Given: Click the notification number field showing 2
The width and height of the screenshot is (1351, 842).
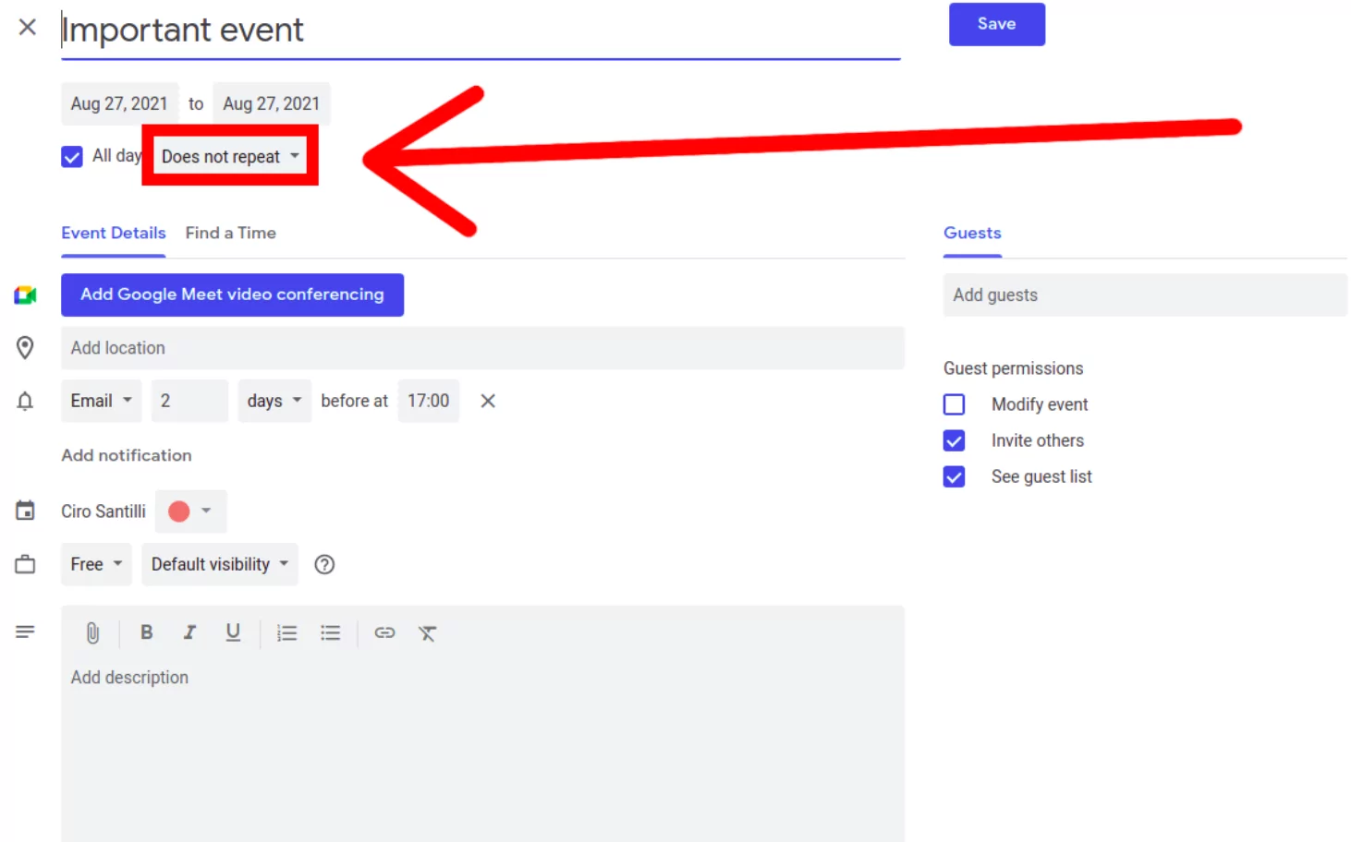Looking at the screenshot, I should coord(189,401).
